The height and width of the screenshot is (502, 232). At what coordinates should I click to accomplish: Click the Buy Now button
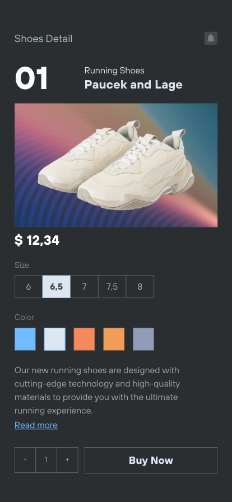(x=151, y=460)
